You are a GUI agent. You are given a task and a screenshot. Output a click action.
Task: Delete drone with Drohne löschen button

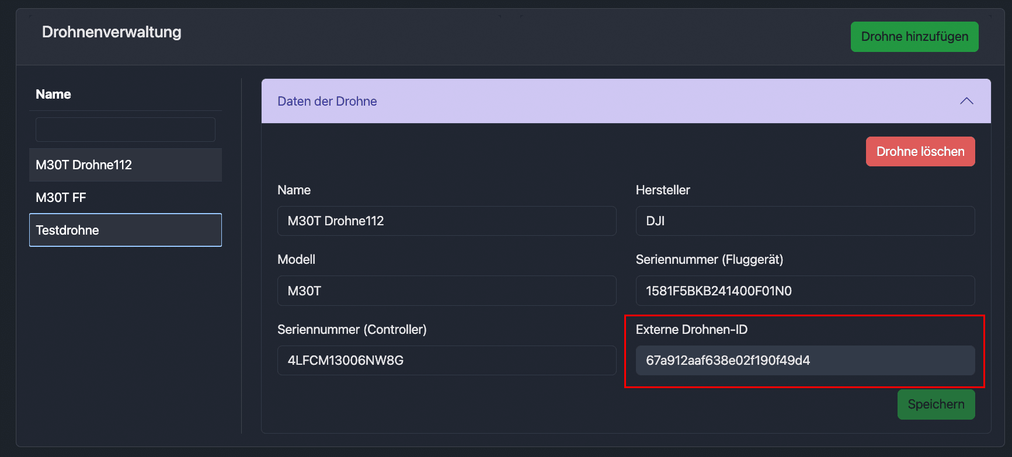click(x=920, y=152)
